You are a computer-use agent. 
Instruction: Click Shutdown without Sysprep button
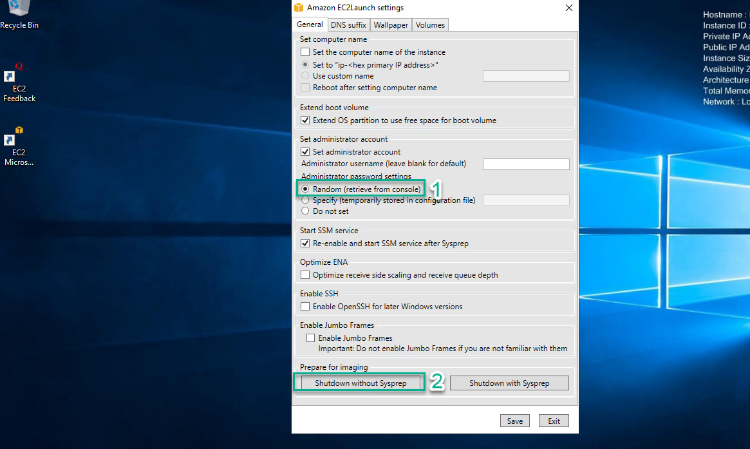pyautogui.click(x=361, y=383)
